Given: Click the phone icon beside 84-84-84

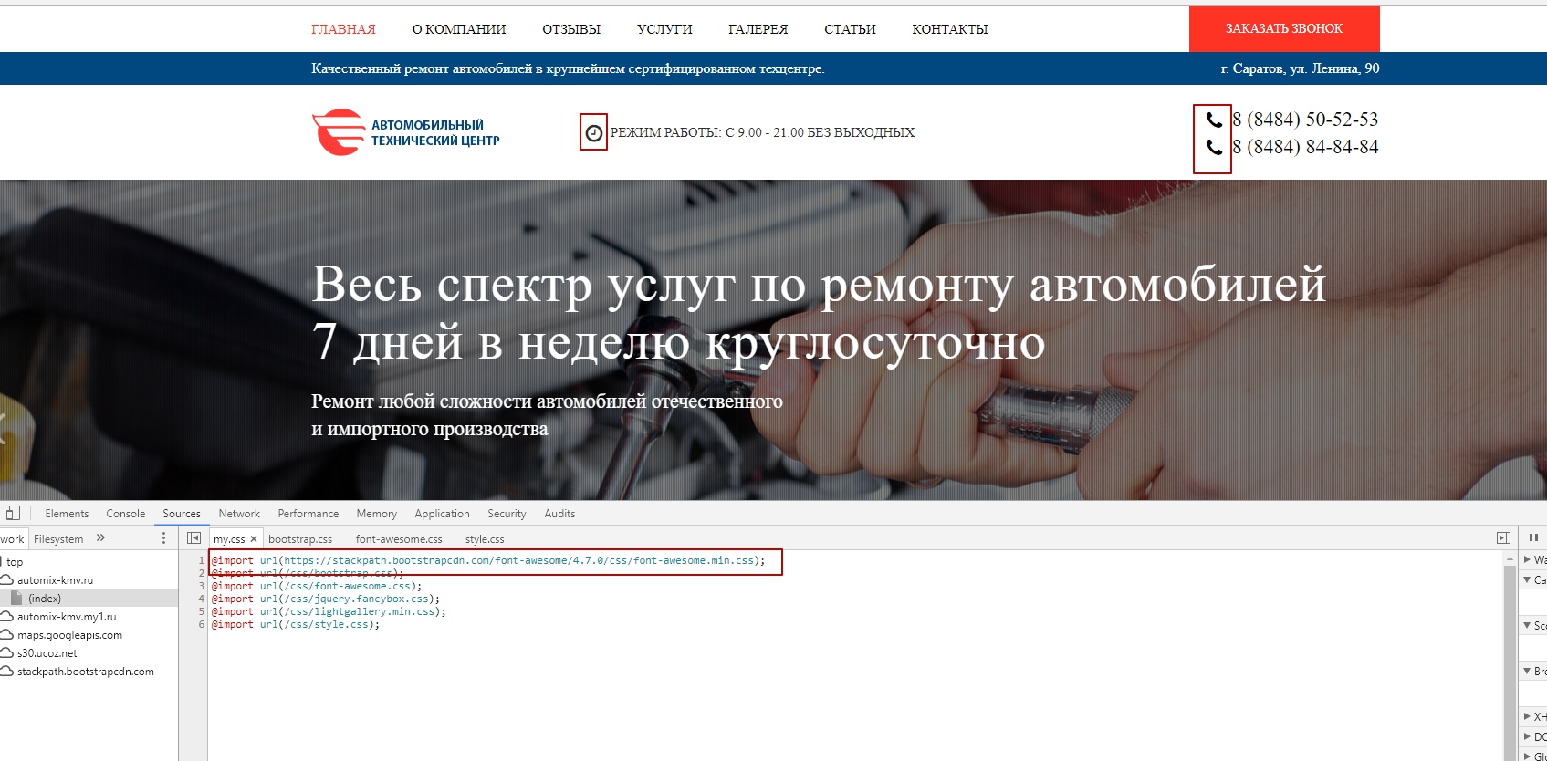Looking at the screenshot, I should click(1214, 147).
